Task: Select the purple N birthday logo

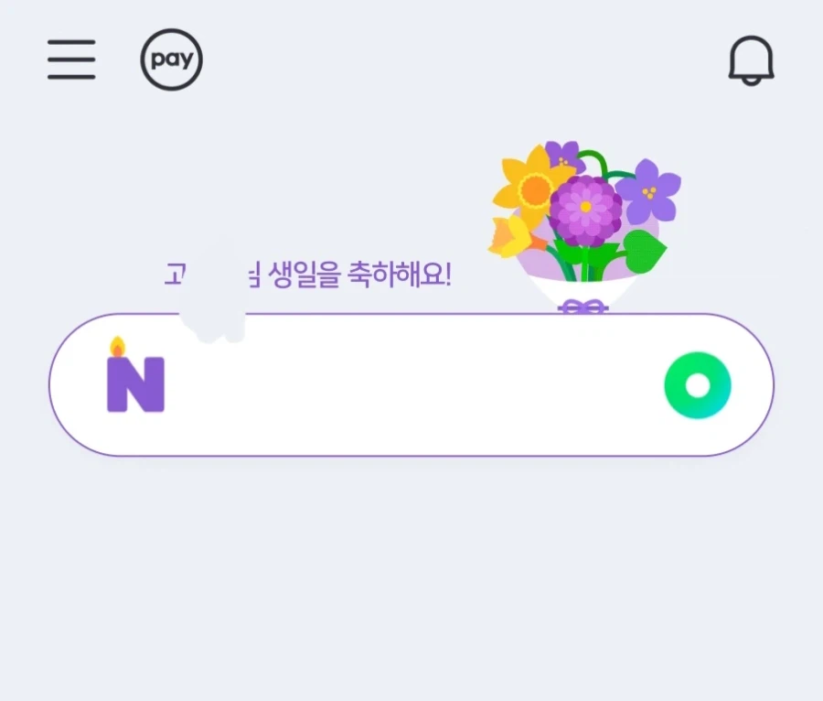Action: (135, 383)
